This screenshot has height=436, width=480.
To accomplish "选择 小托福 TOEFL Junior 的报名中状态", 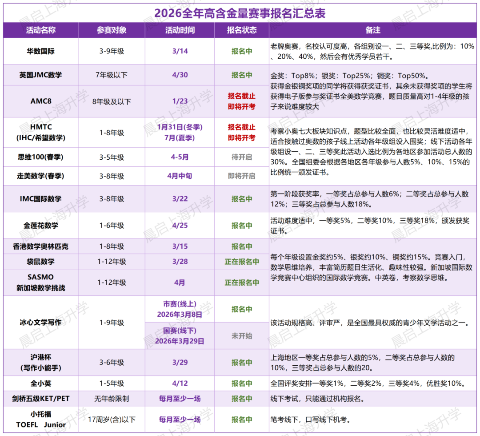I will click(x=241, y=419).
